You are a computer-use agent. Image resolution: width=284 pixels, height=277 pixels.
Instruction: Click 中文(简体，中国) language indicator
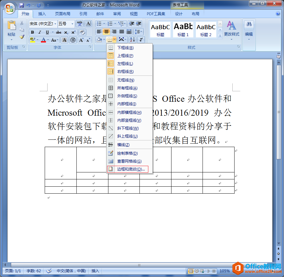(71, 271)
